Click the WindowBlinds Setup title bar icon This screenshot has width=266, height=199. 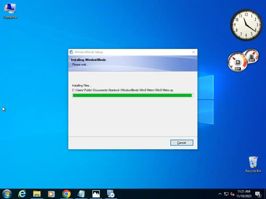pyautogui.click(x=71, y=52)
